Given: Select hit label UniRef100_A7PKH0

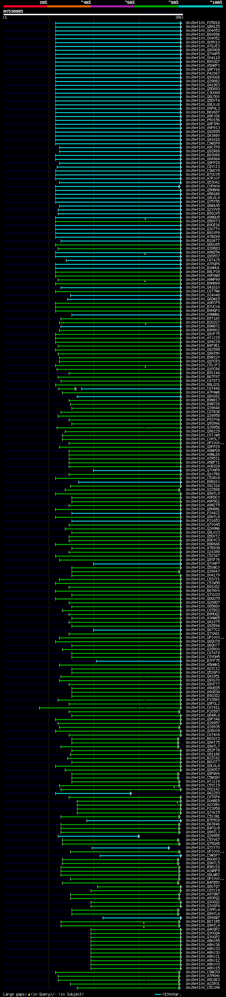Looking at the screenshot, I should [x=203, y=976].
